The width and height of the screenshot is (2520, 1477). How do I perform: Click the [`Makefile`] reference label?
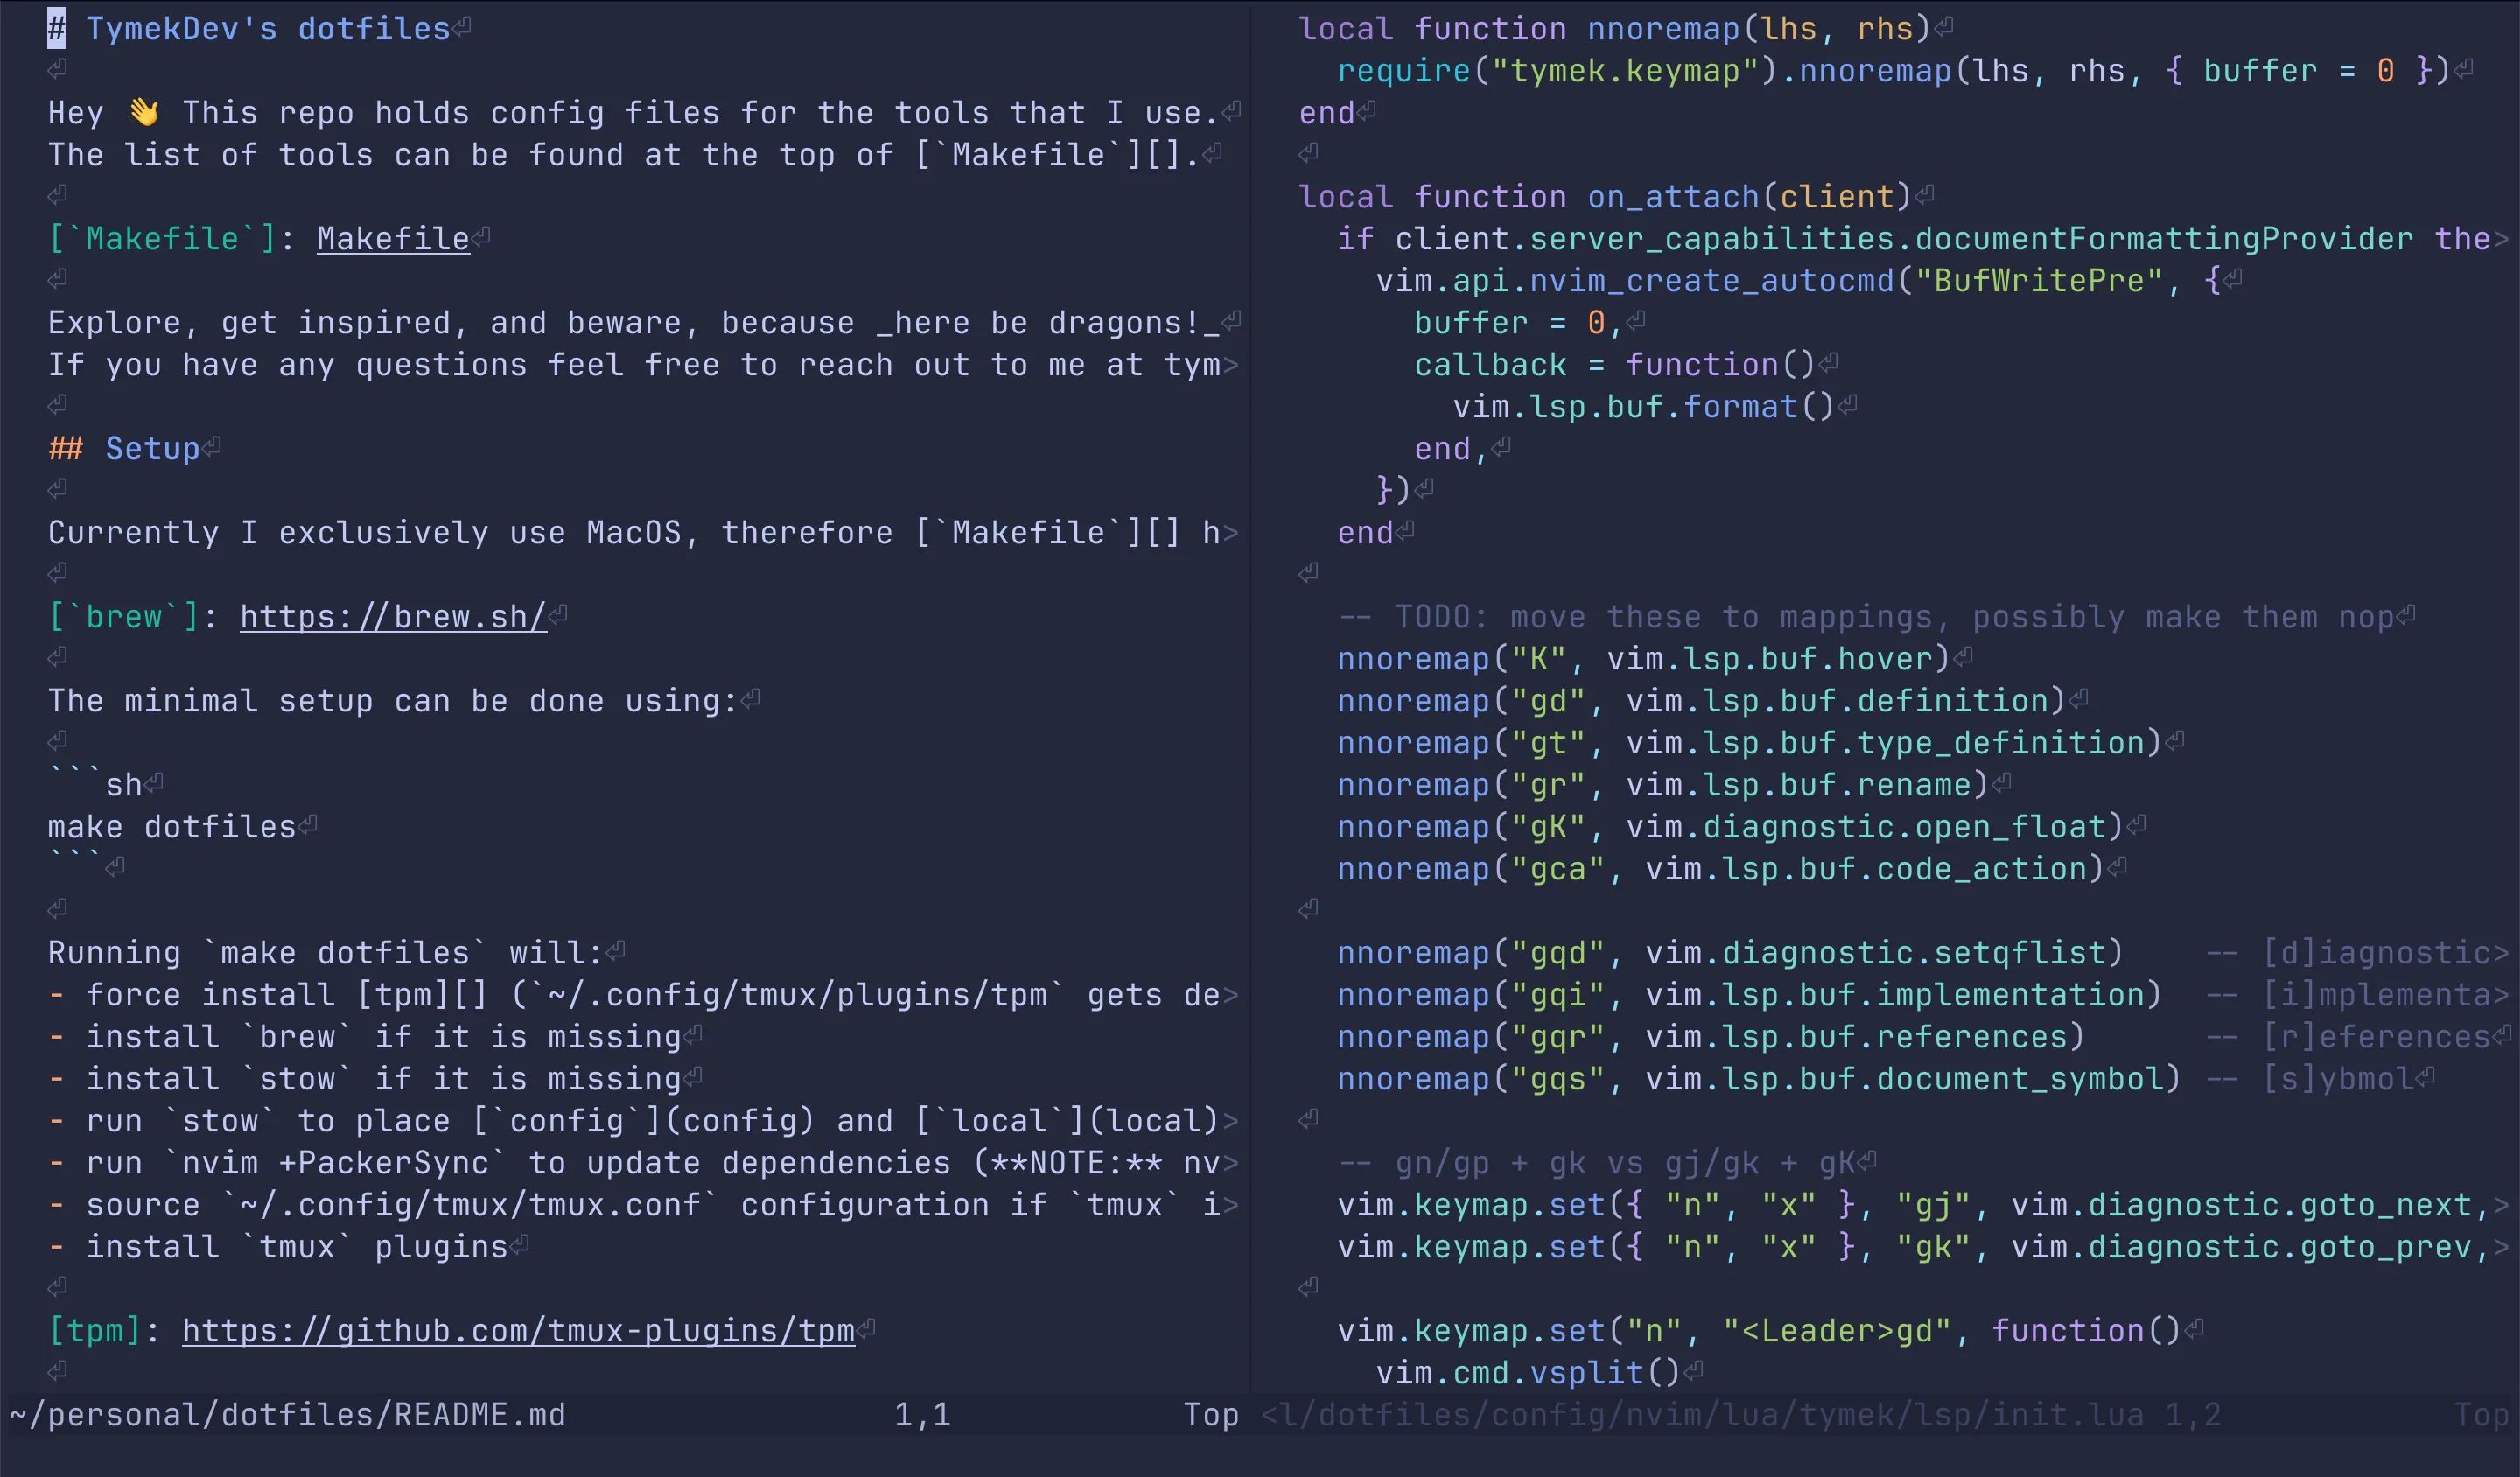click(x=161, y=239)
